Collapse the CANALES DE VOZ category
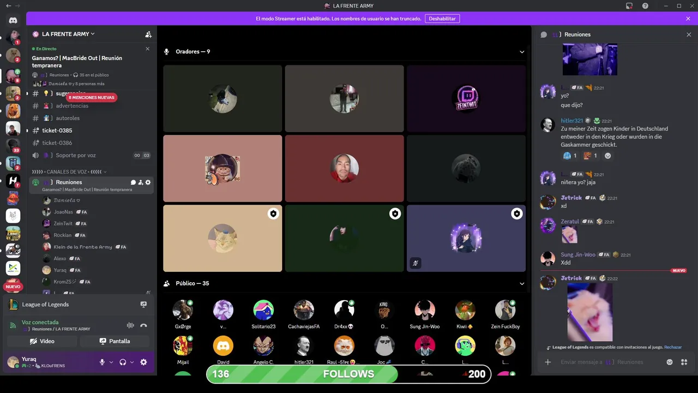 pyautogui.click(x=69, y=172)
